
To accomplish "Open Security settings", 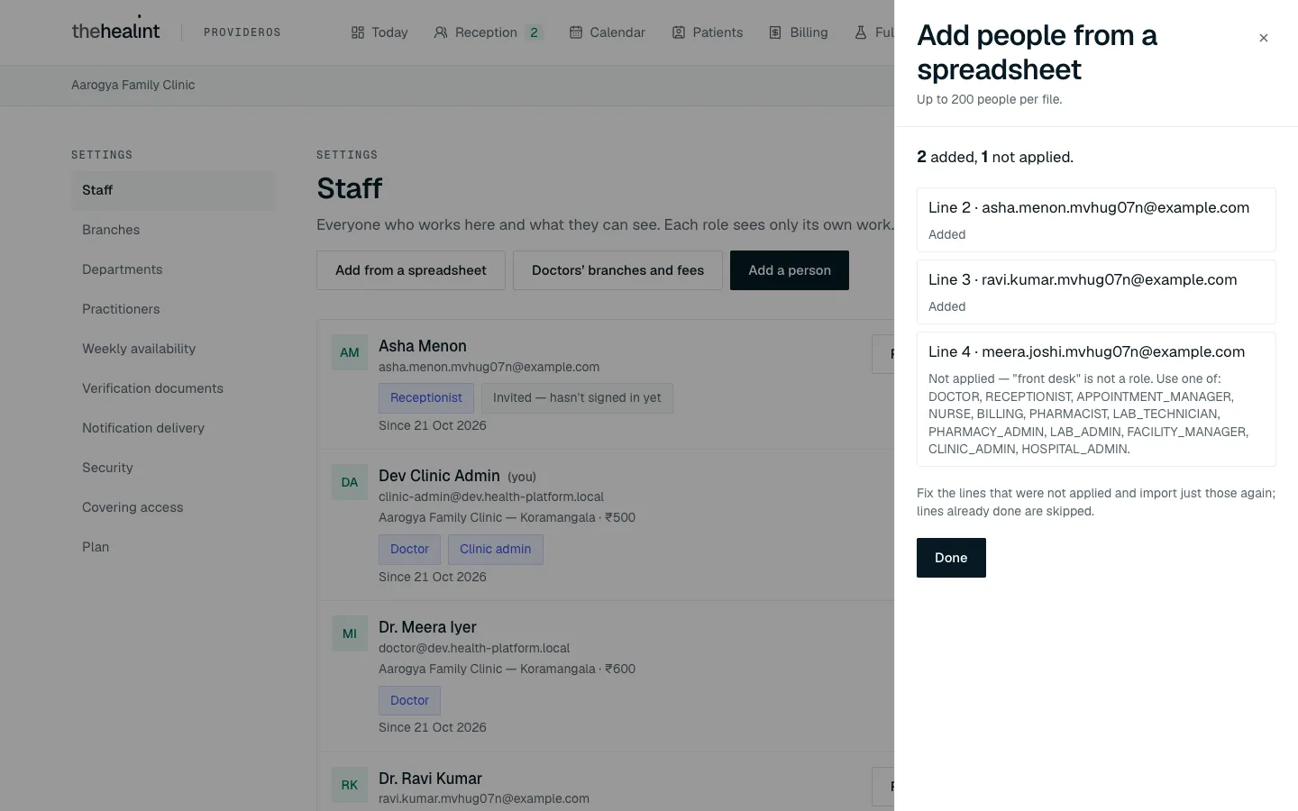I will click(x=173, y=468).
